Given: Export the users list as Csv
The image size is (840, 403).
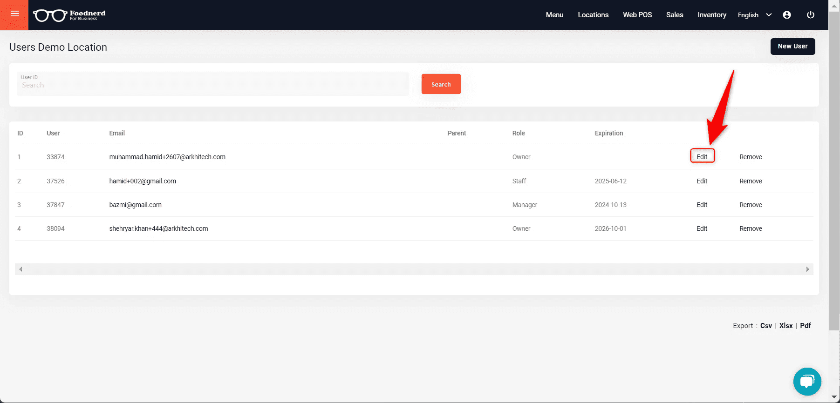Looking at the screenshot, I should pos(765,326).
